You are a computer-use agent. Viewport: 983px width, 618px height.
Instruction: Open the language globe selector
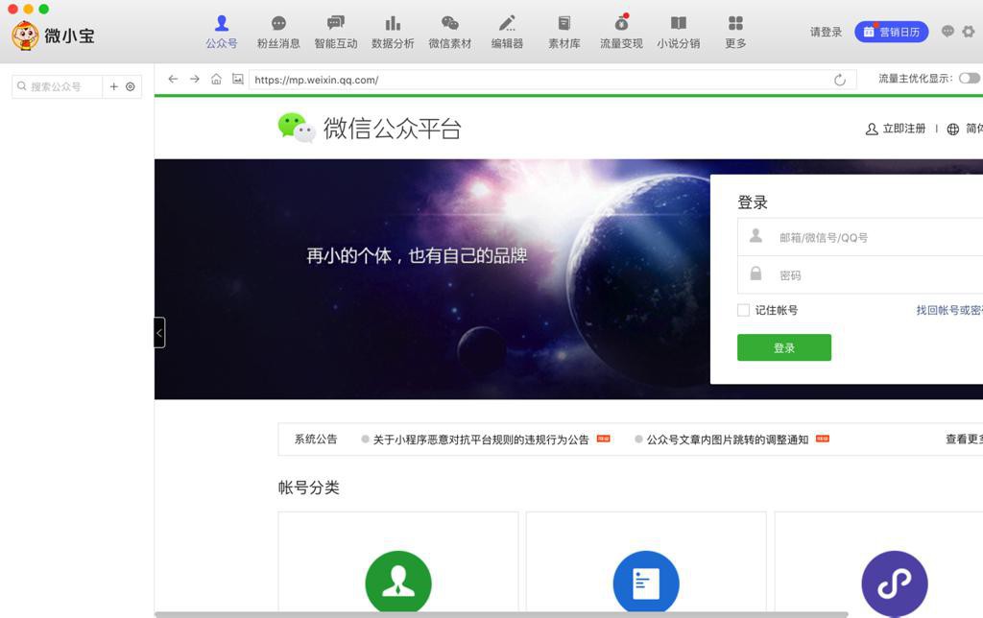[x=953, y=129]
